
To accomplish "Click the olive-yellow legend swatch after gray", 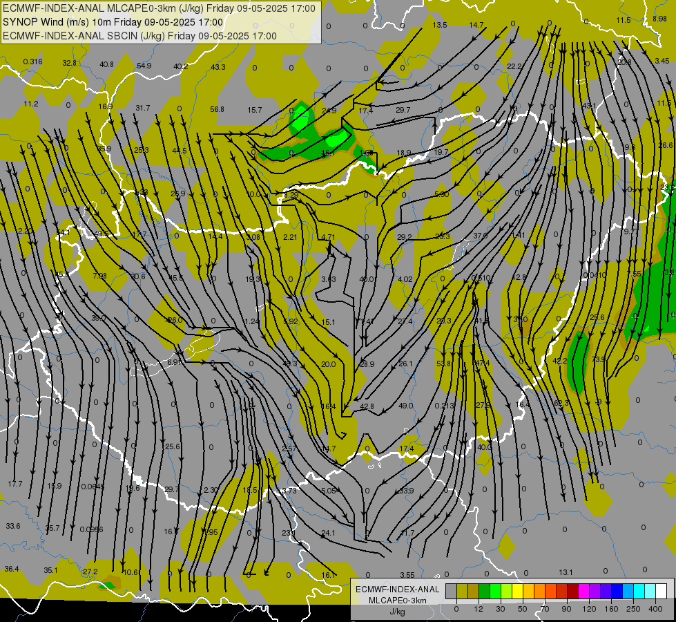I will [x=462, y=591].
